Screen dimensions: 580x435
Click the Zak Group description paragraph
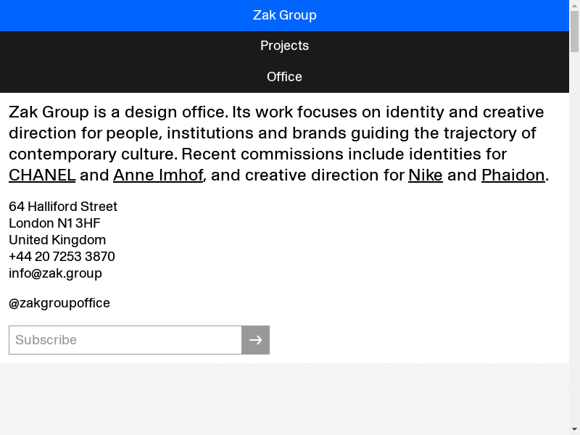(275, 133)
